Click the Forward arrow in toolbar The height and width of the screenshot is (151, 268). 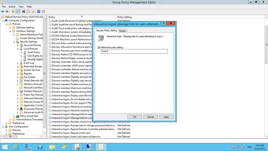(7, 11)
